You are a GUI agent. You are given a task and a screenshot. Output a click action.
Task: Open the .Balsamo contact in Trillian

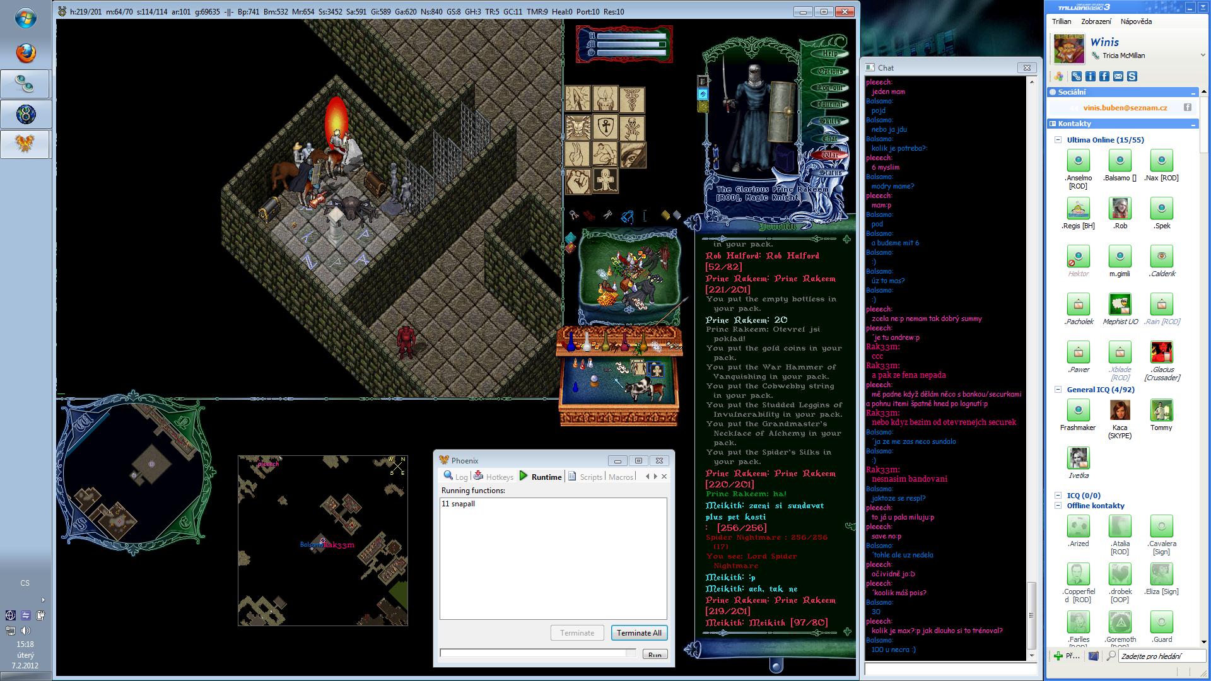[x=1120, y=166]
